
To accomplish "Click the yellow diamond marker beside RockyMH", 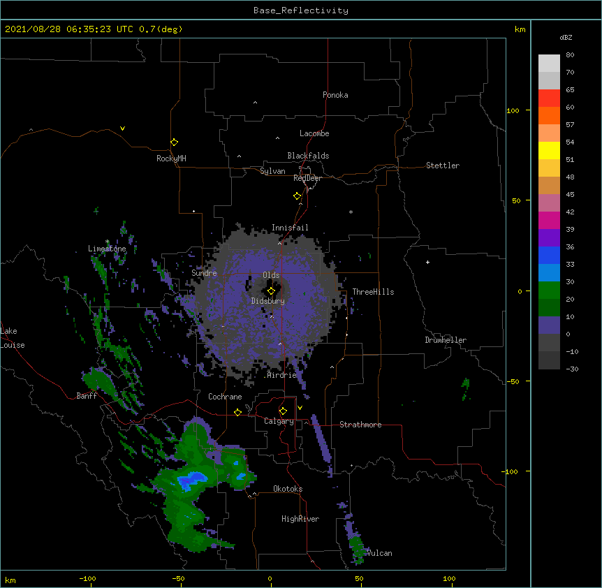I will coord(174,142).
